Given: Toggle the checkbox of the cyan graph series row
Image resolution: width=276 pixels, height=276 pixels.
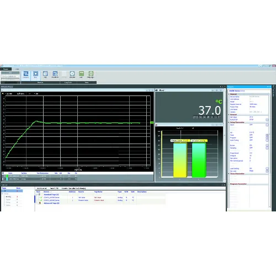Looking at the screenshot, I should [x=3, y=179].
